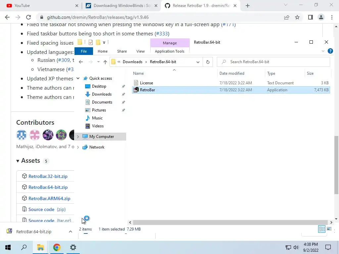Open issue #333 link
The image size is (339, 254).
pyautogui.click(x=162, y=34)
